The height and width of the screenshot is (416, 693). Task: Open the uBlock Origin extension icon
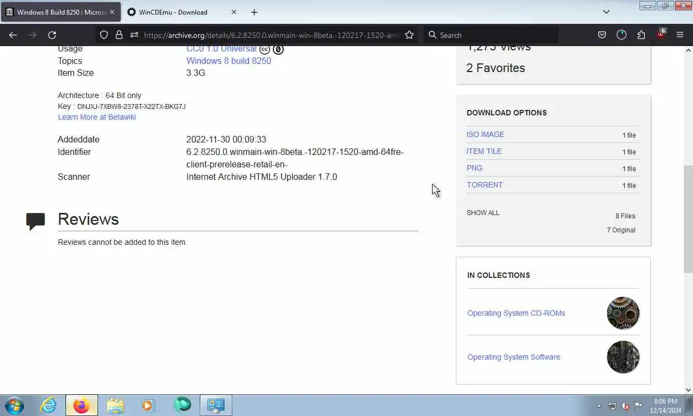click(661, 35)
